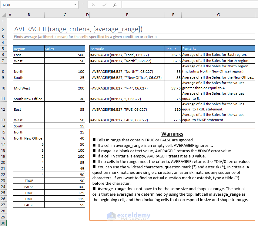
Task: Select formula cell with "*New Office" criteria
Action: pyautogui.click(x=127, y=77)
